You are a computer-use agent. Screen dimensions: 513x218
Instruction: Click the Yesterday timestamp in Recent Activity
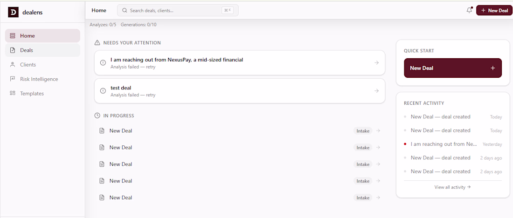[x=492, y=144]
